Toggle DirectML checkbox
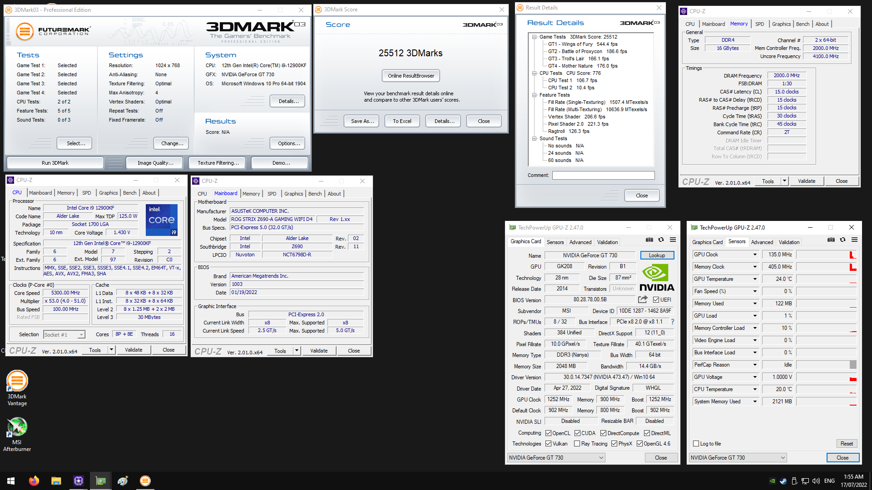This screenshot has width=872, height=490. [647, 433]
